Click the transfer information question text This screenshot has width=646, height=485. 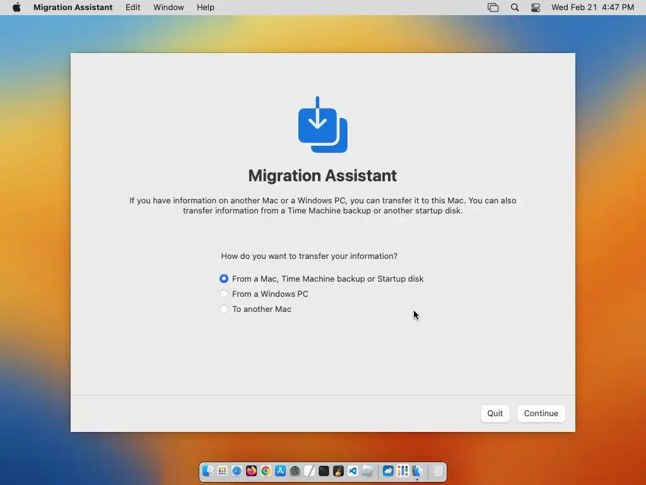(x=309, y=256)
